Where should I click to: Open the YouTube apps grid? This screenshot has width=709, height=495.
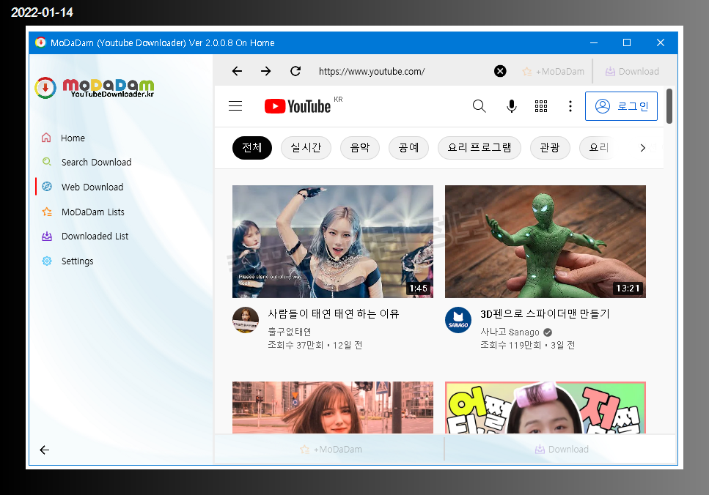[x=541, y=106]
